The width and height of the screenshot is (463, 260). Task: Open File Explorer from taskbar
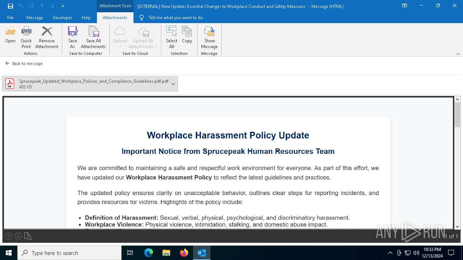166,253
